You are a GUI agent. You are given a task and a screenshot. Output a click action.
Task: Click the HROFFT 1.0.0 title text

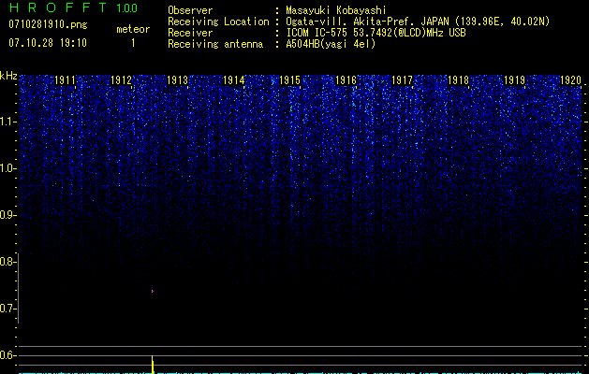(x=74, y=7)
